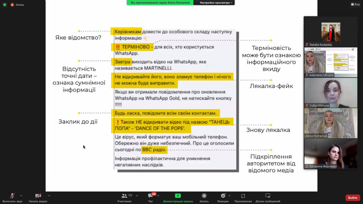363x204 pixels.
Task: Click muted mic icon beside Yuliia Mishyna name
Action: click(307, 106)
